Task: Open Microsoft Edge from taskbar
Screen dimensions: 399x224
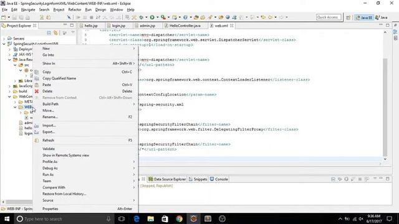Action: pyautogui.click(x=137, y=218)
